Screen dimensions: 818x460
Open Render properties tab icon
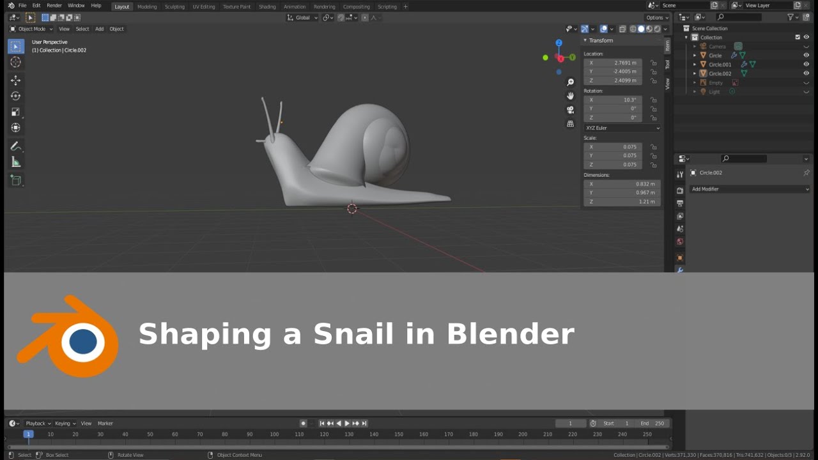pyautogui.click(x=680, y=191)
